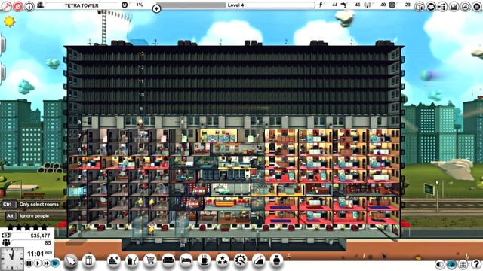Open the question mark help button
The width and height of the screenshot is (483, 271).
[x=476, y=264]
